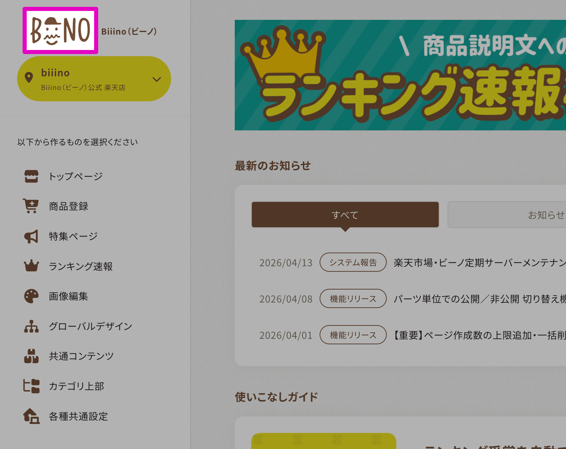Open the パーツ単位での公開／非公開 release notice
Screen dimensions: 566x449
[x=480, y=299]
